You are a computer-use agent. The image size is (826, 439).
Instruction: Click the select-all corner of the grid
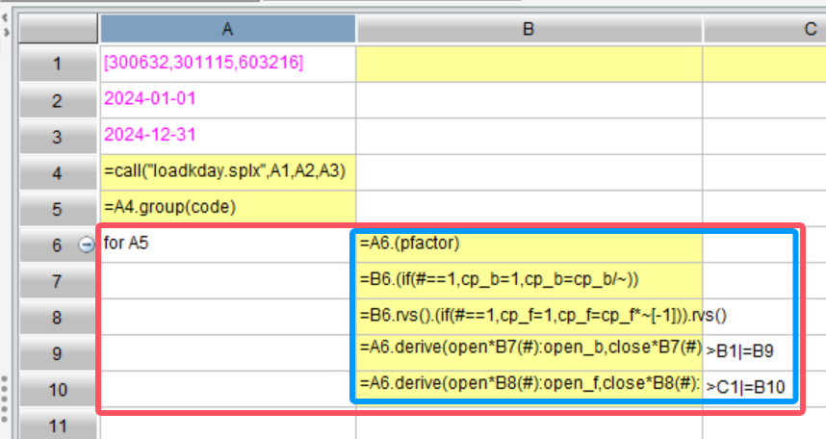tap(57, 29)
